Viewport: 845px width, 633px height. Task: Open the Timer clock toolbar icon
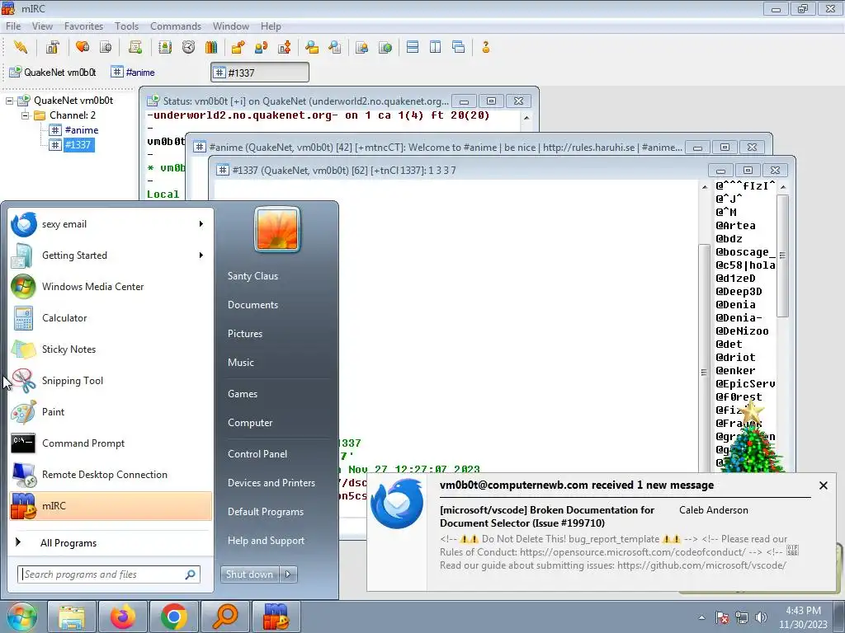click(x=188, y=47)
